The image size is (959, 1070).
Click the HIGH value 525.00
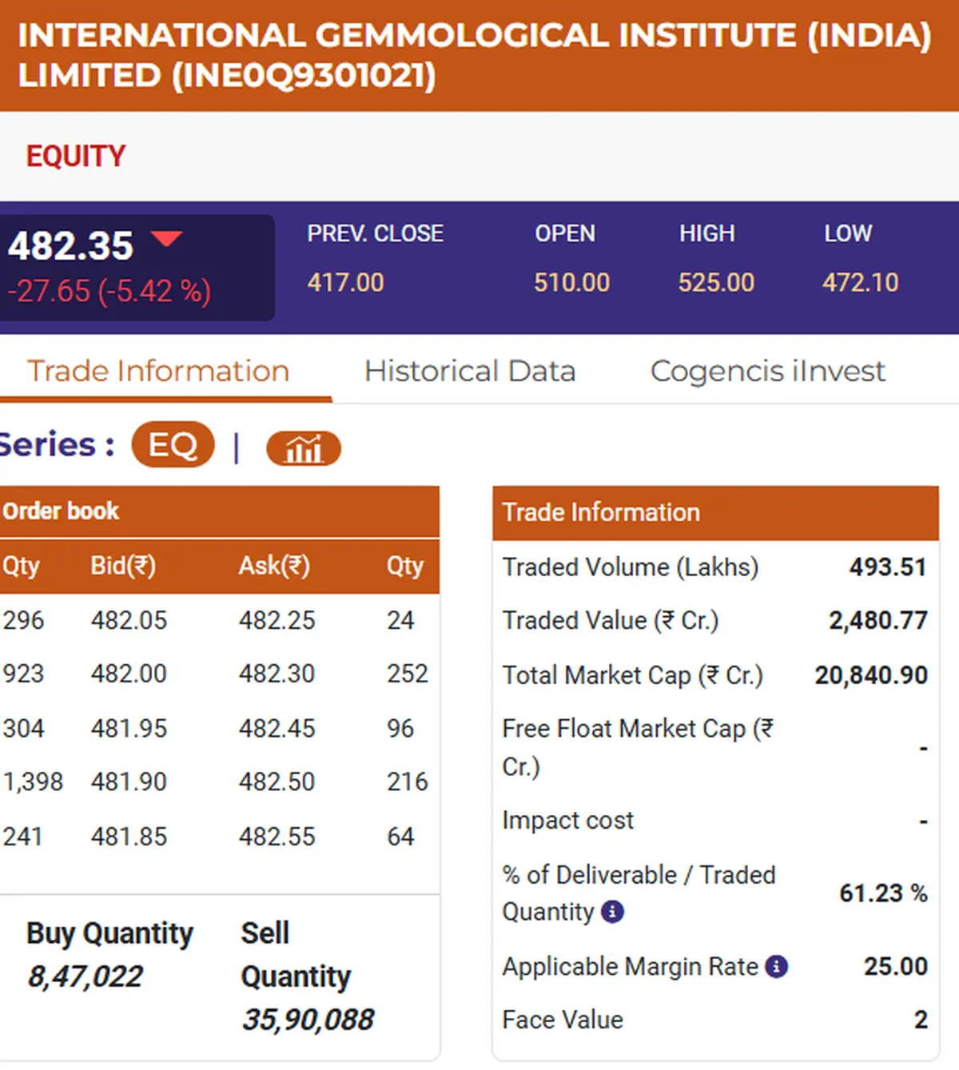click(717, 283)
